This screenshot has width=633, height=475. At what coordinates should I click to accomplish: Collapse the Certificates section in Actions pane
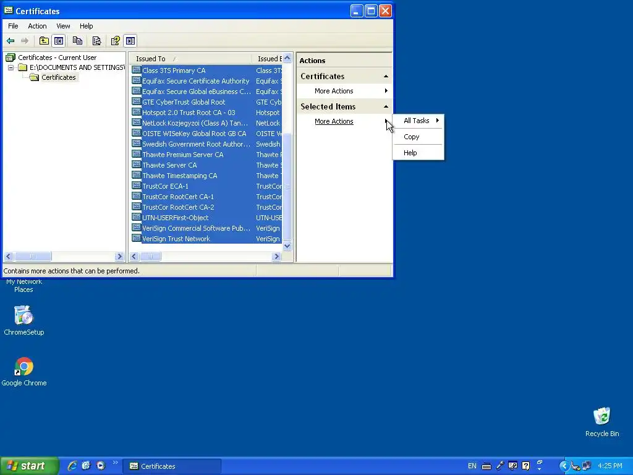(386, 76)
